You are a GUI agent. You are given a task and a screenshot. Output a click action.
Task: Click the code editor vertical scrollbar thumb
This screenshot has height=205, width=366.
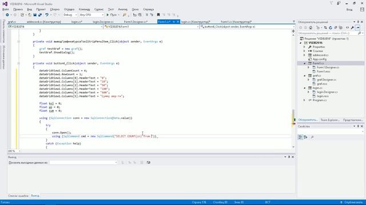tap(293, 117)
